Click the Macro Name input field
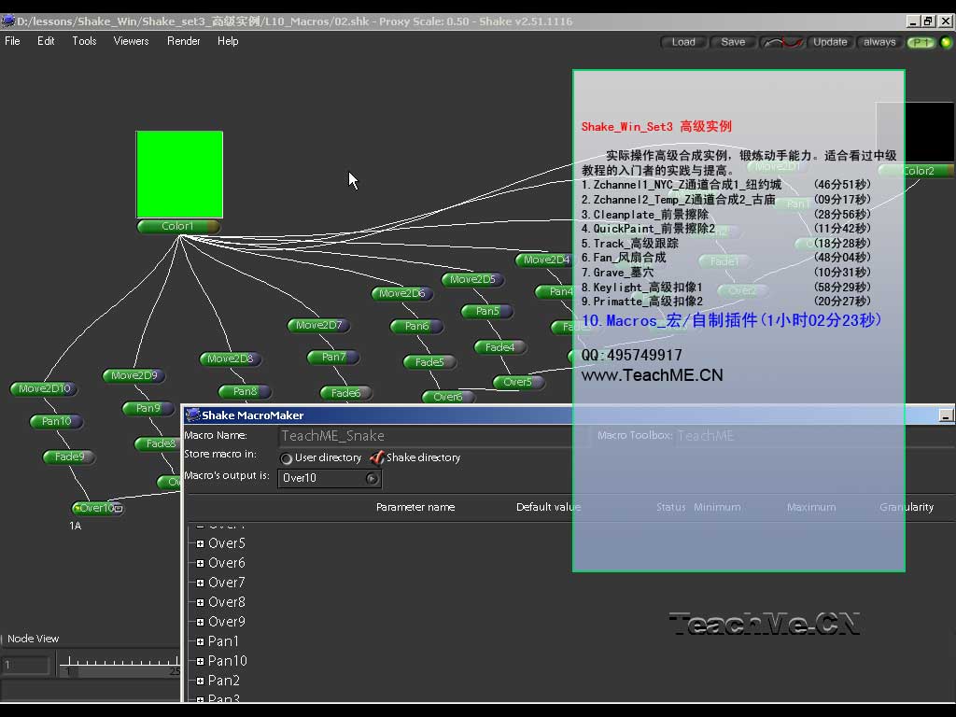 point(434,436)
